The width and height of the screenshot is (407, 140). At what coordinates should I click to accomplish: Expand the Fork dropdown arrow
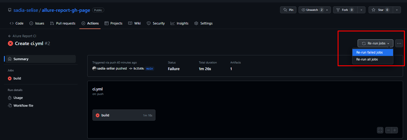click(361, 10)
